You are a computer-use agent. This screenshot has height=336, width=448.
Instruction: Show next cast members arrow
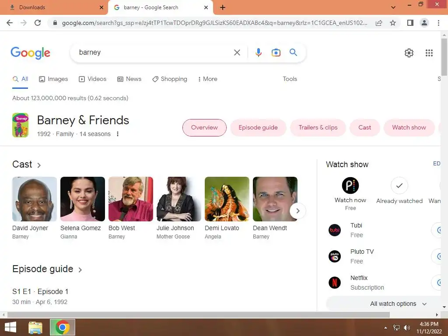point(297,211)
